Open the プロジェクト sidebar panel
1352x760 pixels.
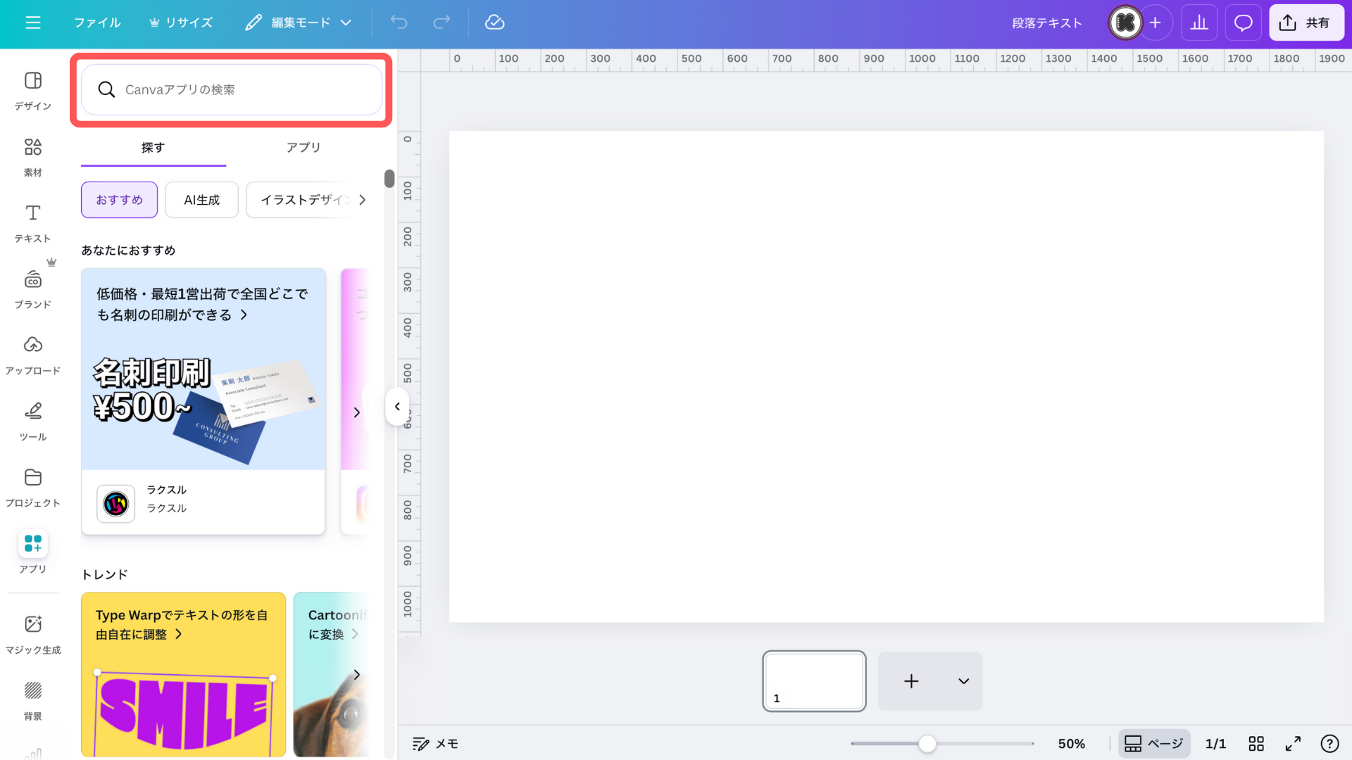click(33, 488)
